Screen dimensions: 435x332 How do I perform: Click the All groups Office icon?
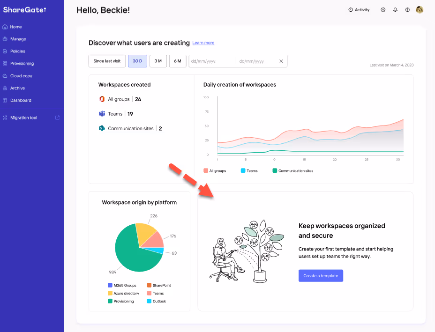[102, 99]
